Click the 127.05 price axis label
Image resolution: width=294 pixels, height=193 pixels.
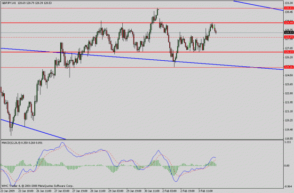pyautogui.click(x=289, y=48)
